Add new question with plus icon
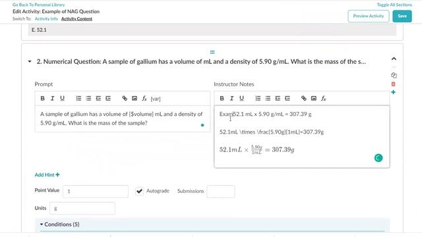The width and height of the screenshot is (422, 237). [x=393, y=92]
